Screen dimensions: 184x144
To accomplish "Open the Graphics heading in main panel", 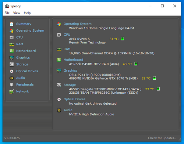I will click(70, 71).
